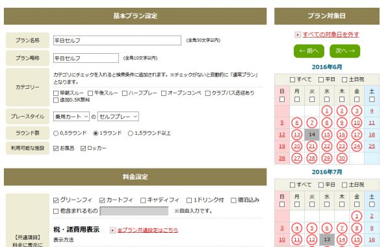
Task: Check the ハーフプレー category
Action: 125,93
